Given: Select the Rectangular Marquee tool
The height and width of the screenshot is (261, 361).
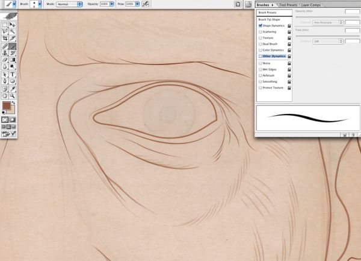Looking at the screenshot, I should pyautogui.click(x=5, y=25).
